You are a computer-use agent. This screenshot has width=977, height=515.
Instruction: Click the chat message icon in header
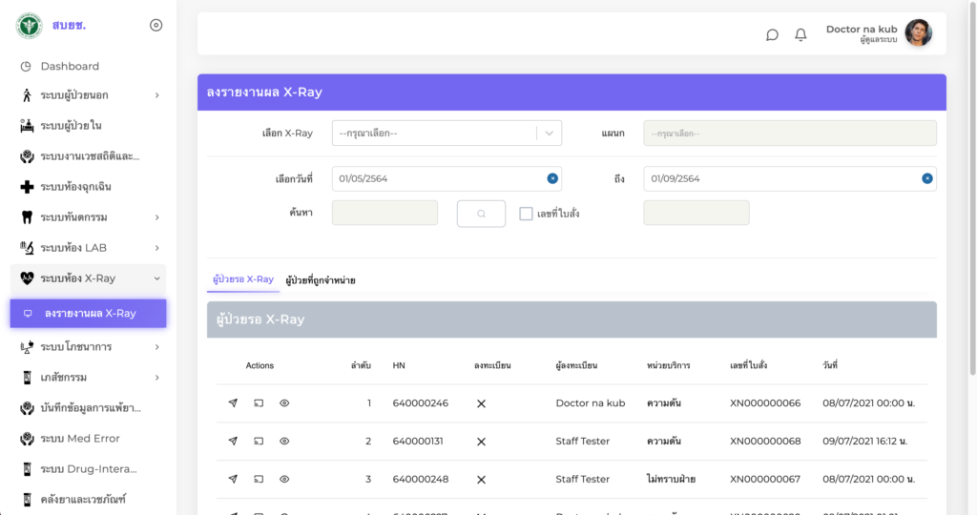[x=772, y=35]
